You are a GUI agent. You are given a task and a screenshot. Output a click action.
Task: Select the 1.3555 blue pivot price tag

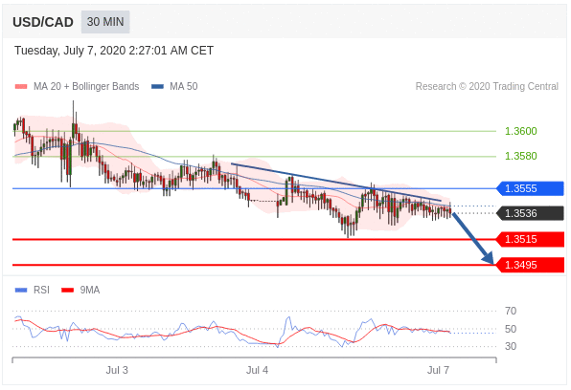pos(530,188)
